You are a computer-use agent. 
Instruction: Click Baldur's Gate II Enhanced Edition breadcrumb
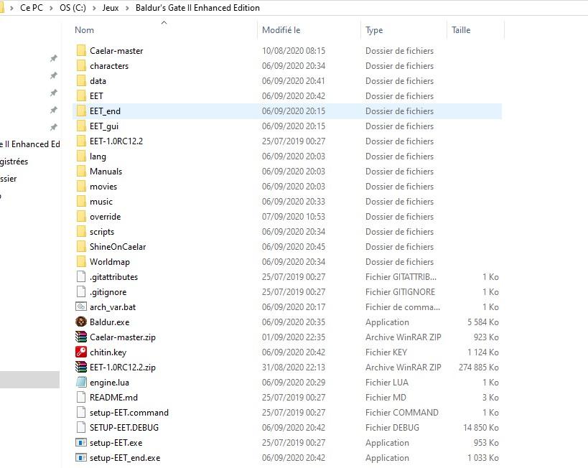(197, 7)
